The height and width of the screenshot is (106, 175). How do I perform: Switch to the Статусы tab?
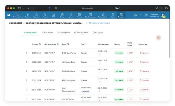click(x=98, y=33)
